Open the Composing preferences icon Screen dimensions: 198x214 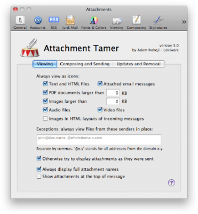click(x=136, y=22)
